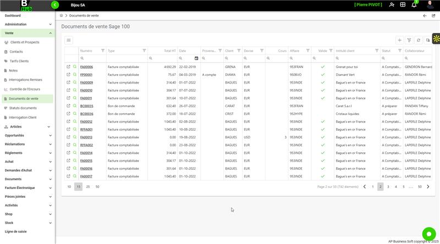This screenshot has width=440, height=244.
Task: Open the Date filter calendar picker
Action: click(196, 58)
